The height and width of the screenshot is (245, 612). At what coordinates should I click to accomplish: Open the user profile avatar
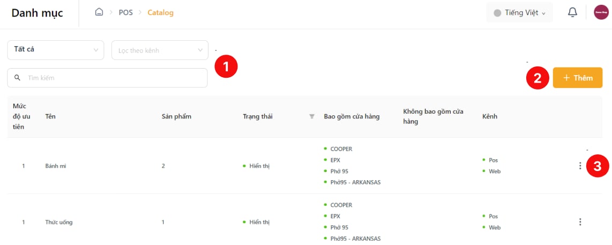(x=600, y=12)
